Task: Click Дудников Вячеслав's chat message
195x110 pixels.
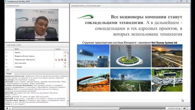Action: tap(36, 77)
